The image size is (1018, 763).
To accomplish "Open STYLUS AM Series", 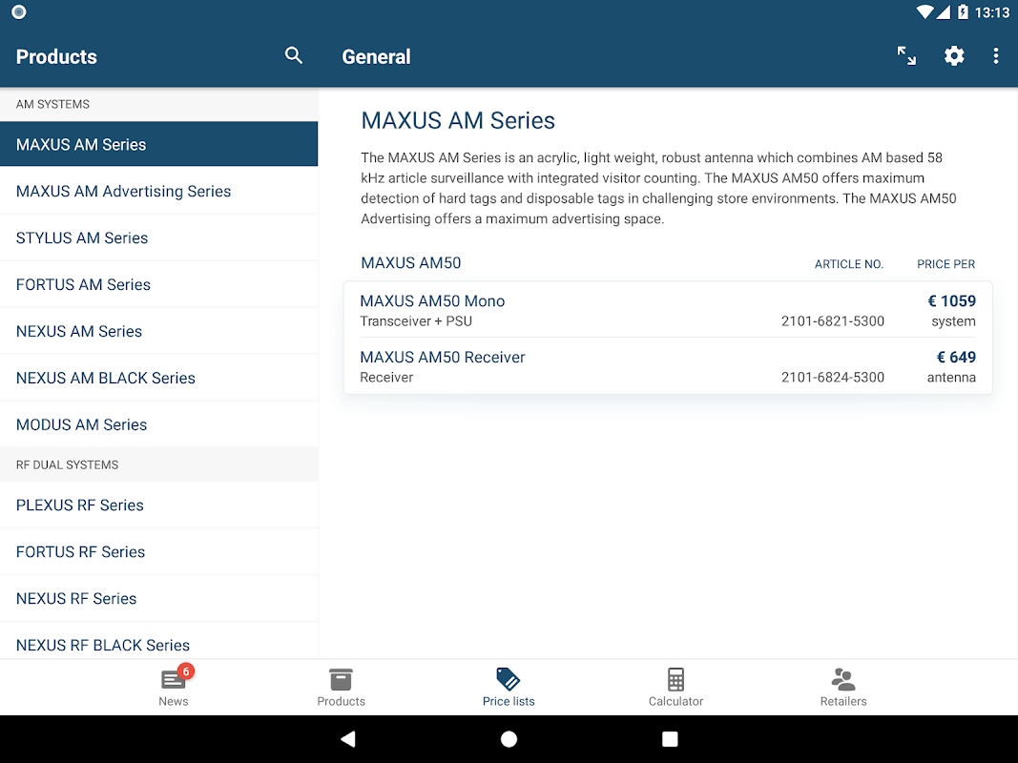I will click(x=159, y=237).
